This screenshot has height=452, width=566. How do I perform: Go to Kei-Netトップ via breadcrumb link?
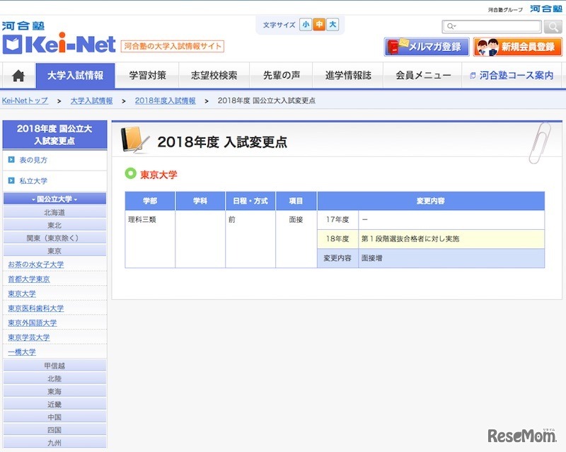(x=26, y=100)
